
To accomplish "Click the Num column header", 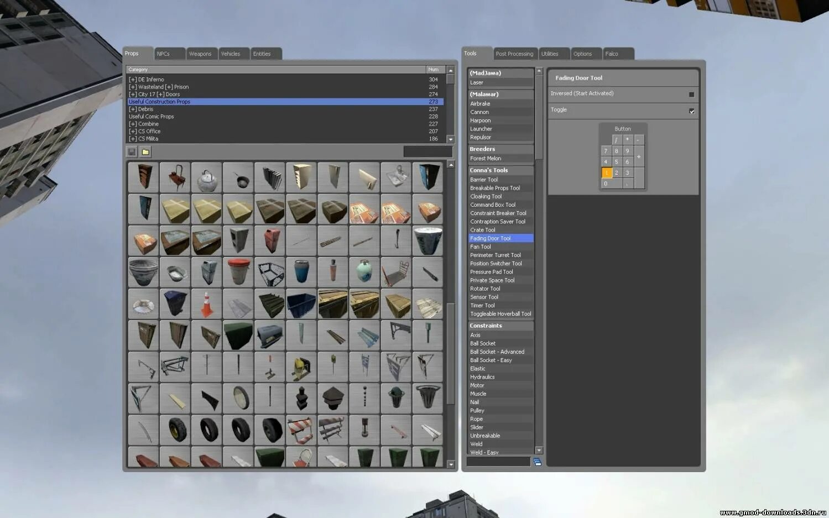I will [x=435, y=70].
